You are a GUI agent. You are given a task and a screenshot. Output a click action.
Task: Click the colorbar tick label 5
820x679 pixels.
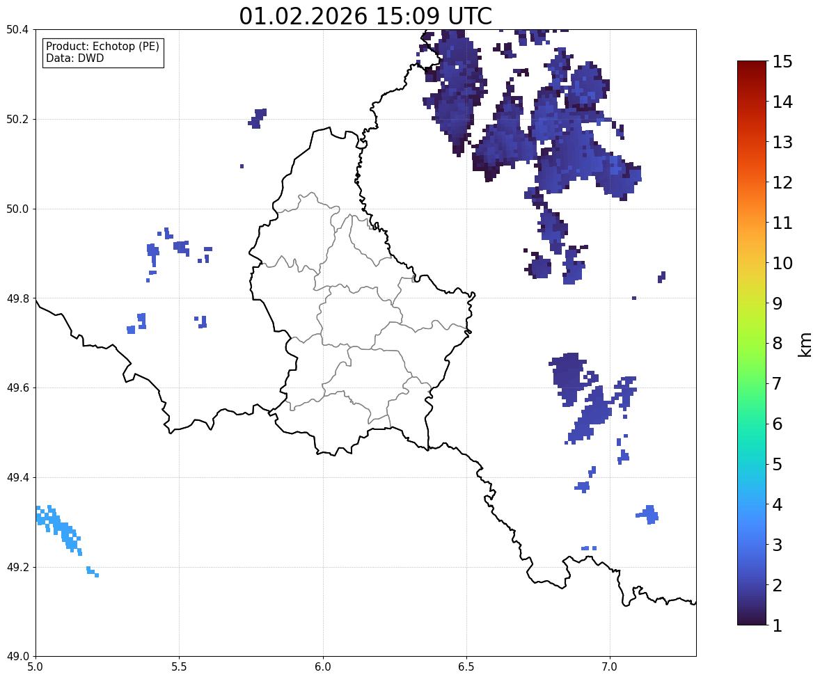tap(778, 464)
